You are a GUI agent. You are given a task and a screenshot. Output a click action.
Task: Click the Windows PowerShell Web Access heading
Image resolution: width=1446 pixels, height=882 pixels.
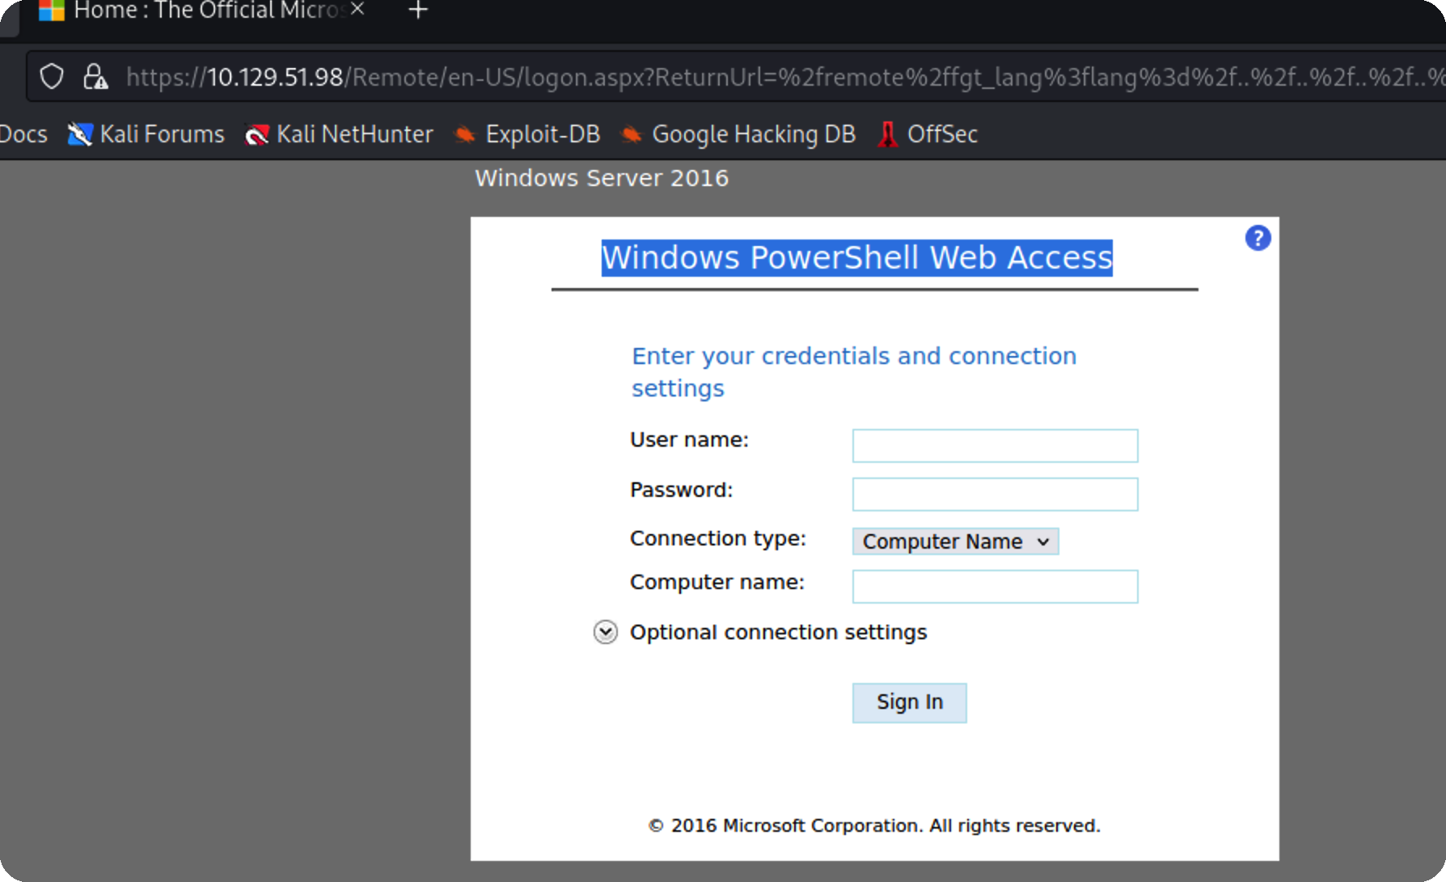[x=857, y=257]
